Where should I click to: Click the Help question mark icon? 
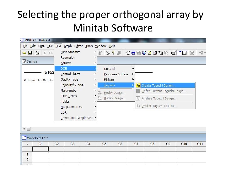(113, 53)
